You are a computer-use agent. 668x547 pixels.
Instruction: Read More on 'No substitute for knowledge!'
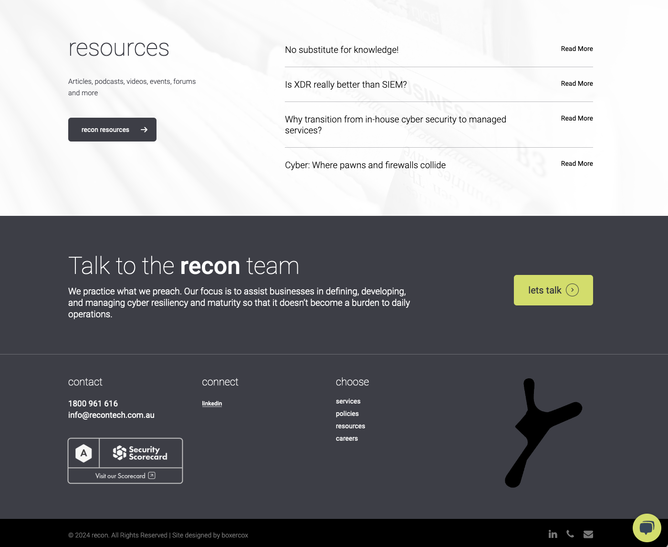576,49
